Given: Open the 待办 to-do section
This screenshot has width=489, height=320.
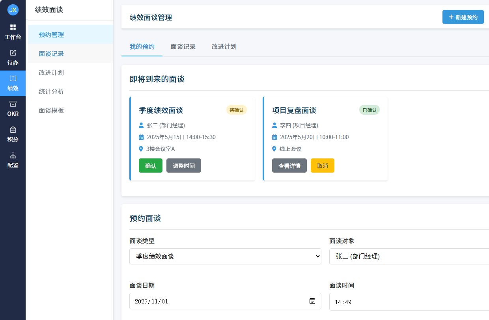Looking at the screenshot, I should (x=13, y=57).
